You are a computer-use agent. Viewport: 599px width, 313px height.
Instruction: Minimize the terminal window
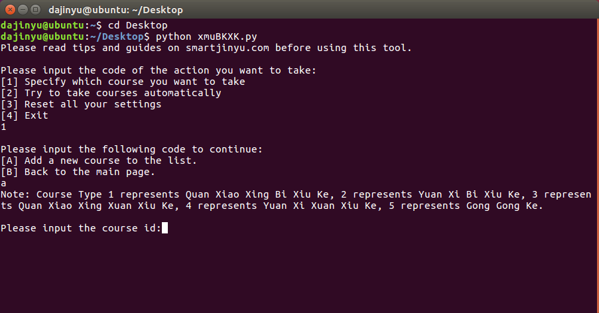(x=23, y=10)
